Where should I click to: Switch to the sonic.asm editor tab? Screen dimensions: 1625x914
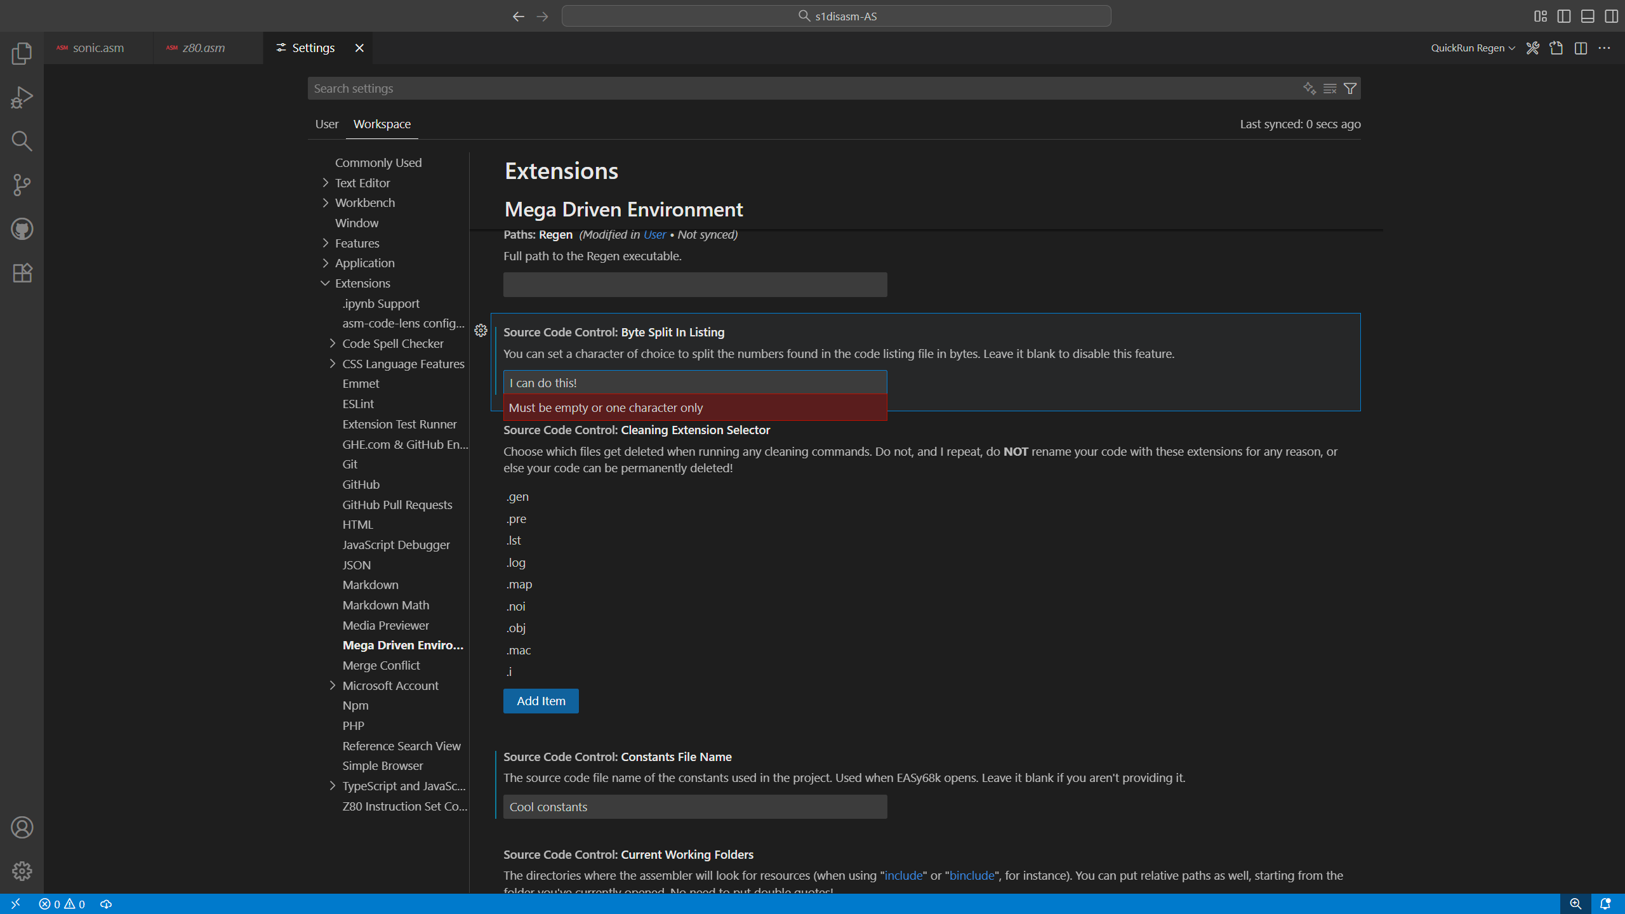pos(98,48)
